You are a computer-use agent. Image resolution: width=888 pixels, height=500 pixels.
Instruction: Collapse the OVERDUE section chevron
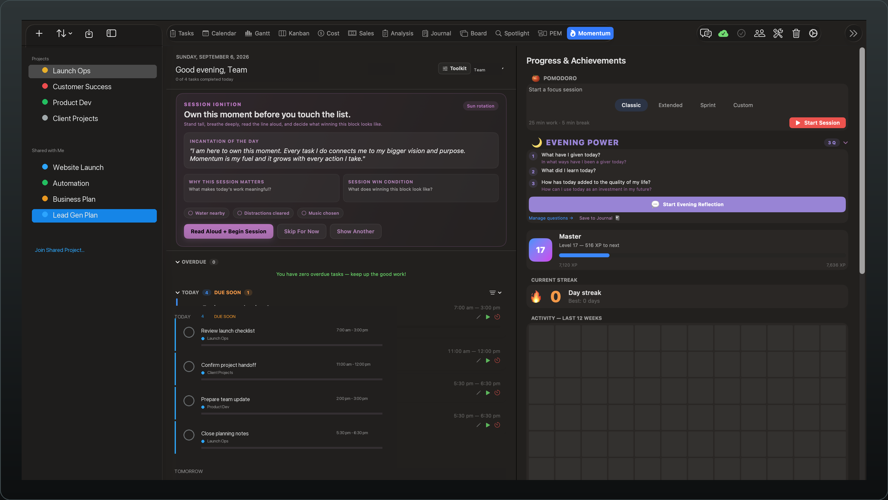click(178, 262)
